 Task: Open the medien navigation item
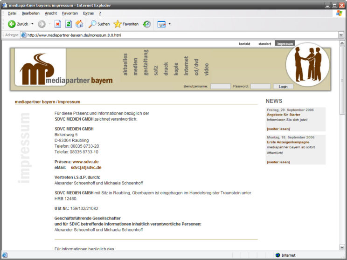[135, 67]
